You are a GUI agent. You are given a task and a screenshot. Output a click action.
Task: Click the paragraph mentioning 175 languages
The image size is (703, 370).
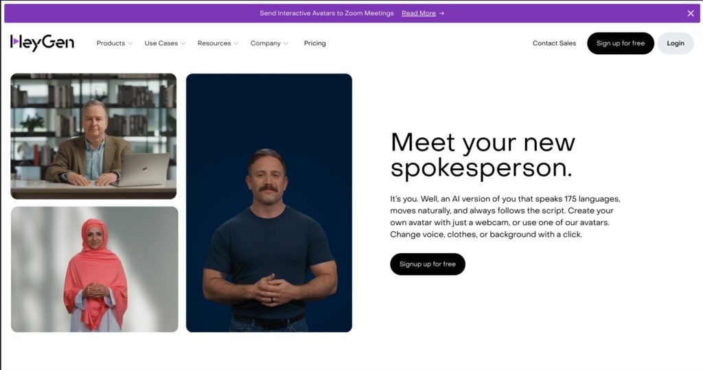505,216
